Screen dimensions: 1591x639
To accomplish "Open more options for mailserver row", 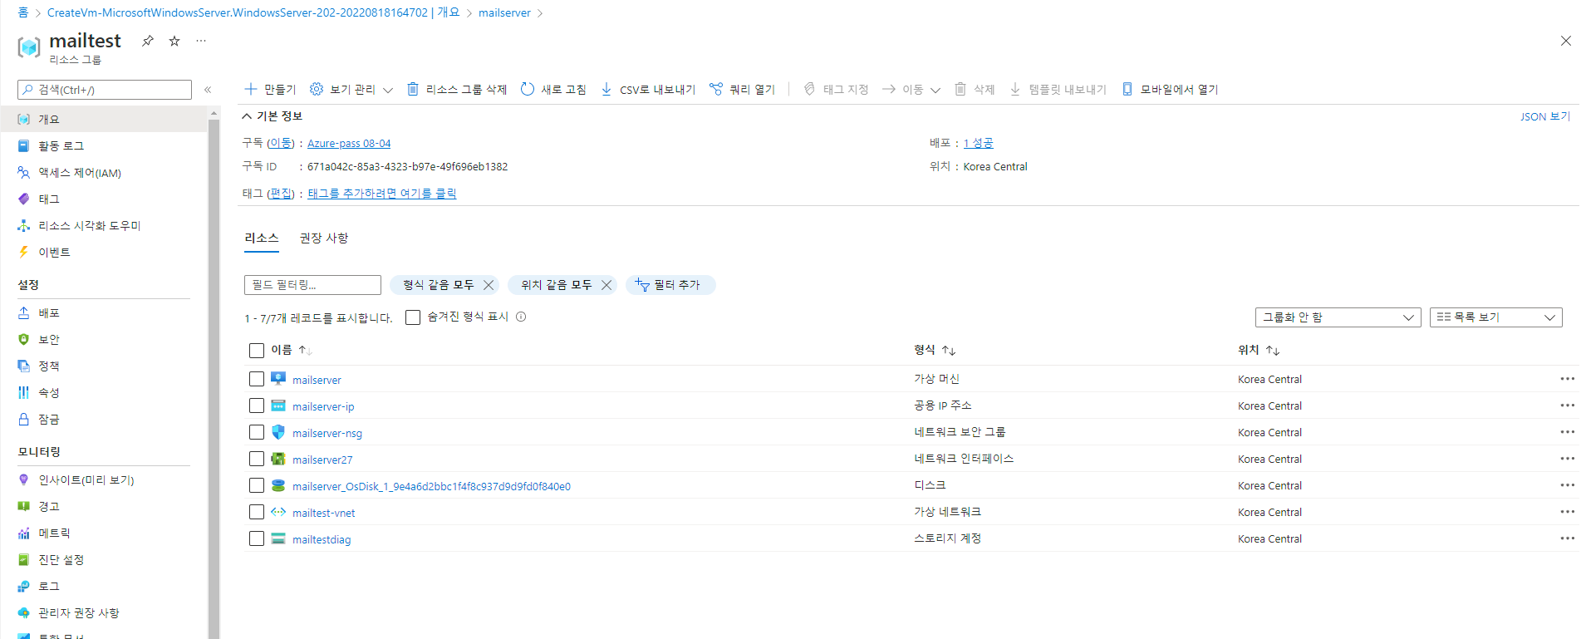I will pyautogui.click(x=1567, y=379).
